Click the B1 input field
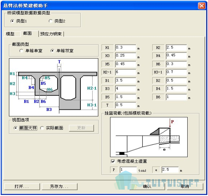The width and height of the screenshot is (208, 196). point(126,80)
